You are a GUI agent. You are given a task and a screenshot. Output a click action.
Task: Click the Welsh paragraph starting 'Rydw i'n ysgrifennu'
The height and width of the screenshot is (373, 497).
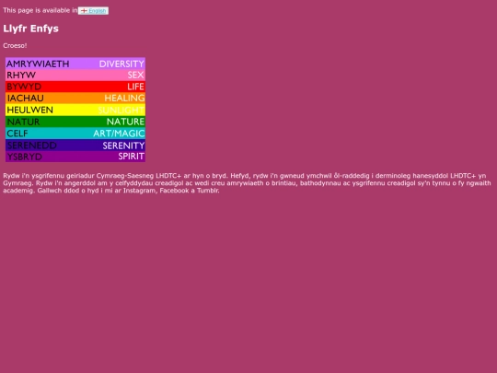pyautogui.click(x=247, y=183)
